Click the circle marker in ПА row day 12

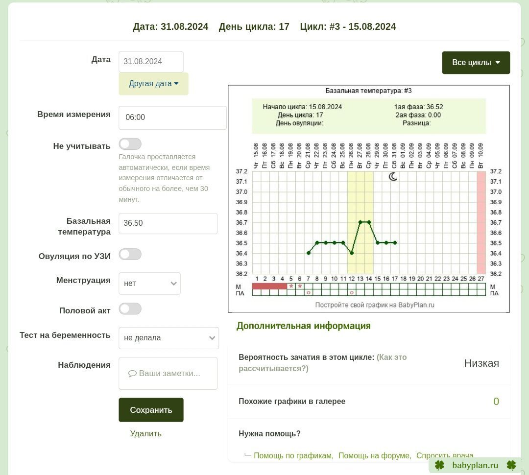click(x=352, y=292)
